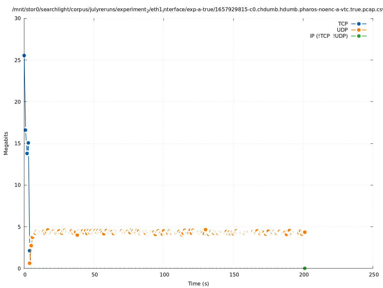Click the TCP point at about 15 Megabits

28,143
